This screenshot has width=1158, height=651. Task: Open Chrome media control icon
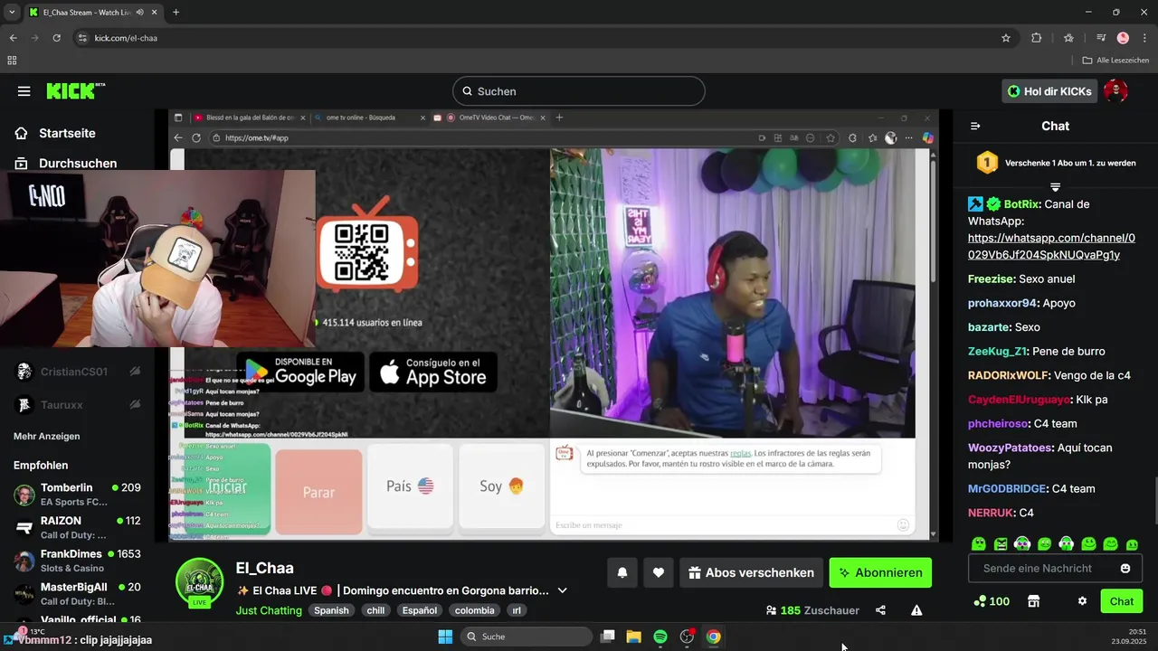[1100, 38]
